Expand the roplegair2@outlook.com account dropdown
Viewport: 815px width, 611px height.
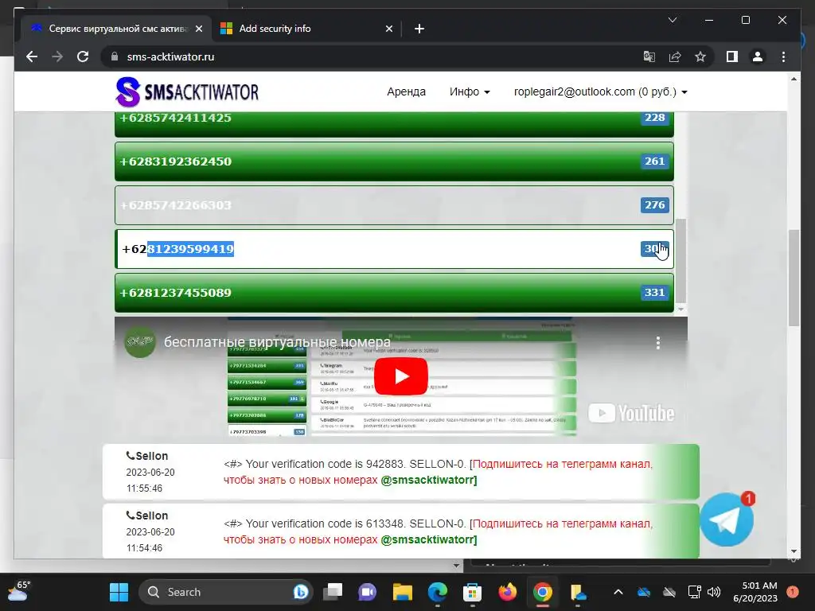[x=600, y=91]
